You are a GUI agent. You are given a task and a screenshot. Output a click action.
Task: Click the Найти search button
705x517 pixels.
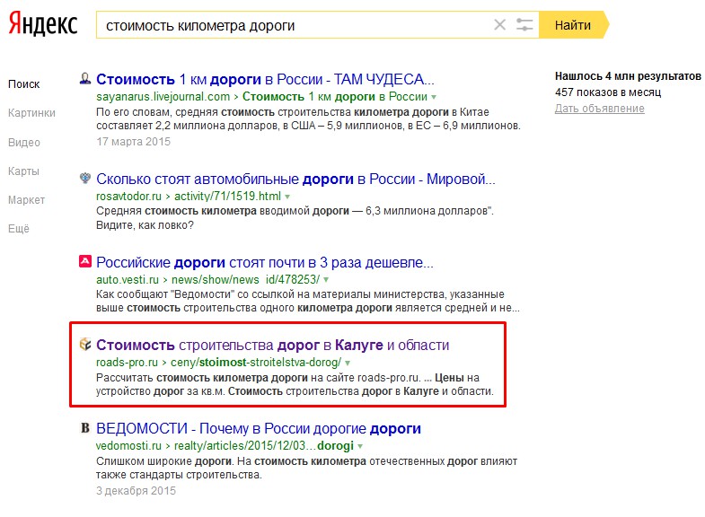tap(573, 25)
